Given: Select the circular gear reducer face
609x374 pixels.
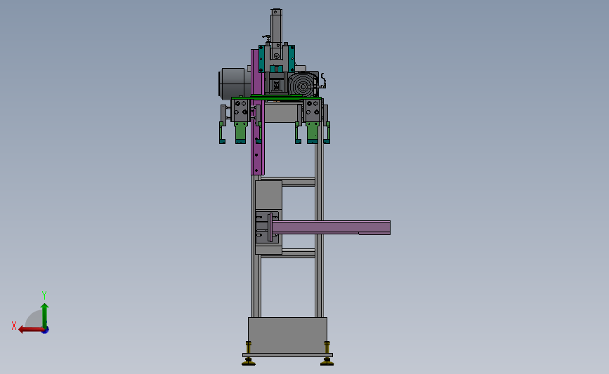Looking at the screenshot, I should point(303,85).
